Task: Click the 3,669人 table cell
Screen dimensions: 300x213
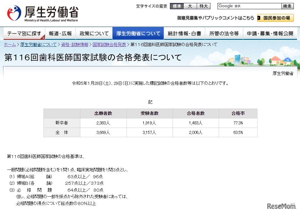Action: [103, 132]
